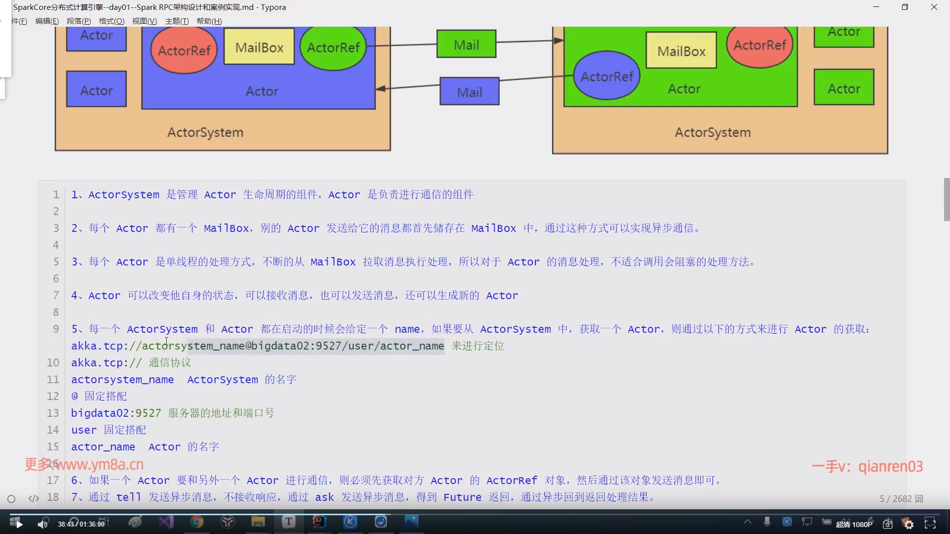The width and height of the screenshot is (950, 534).
Task: Open Typora from the taskbar
Action: pyautogui.click(x=288, y=522)
